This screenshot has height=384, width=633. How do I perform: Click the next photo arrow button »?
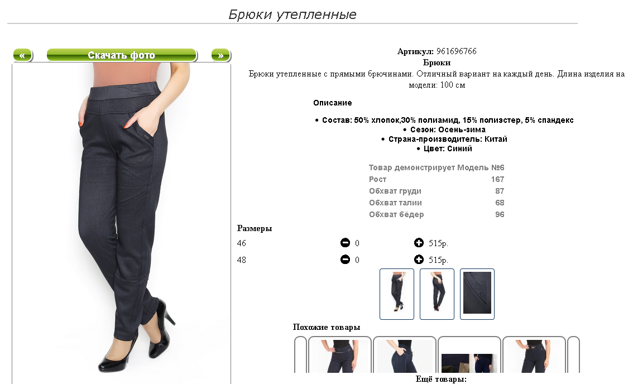[x=221, y=55]
